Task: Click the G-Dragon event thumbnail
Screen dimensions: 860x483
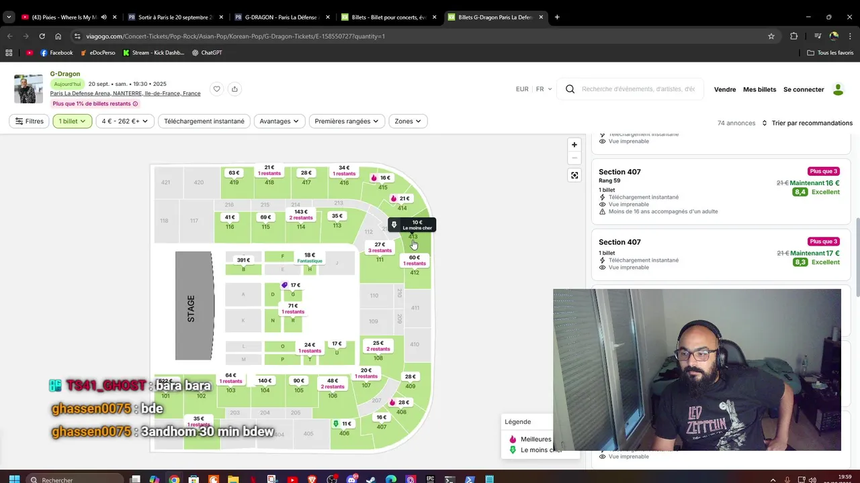Action: (28, 89)
